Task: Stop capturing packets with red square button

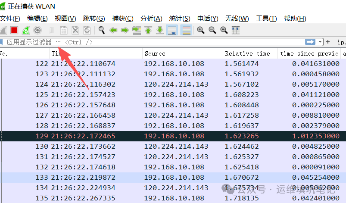Action: [14, 30]
